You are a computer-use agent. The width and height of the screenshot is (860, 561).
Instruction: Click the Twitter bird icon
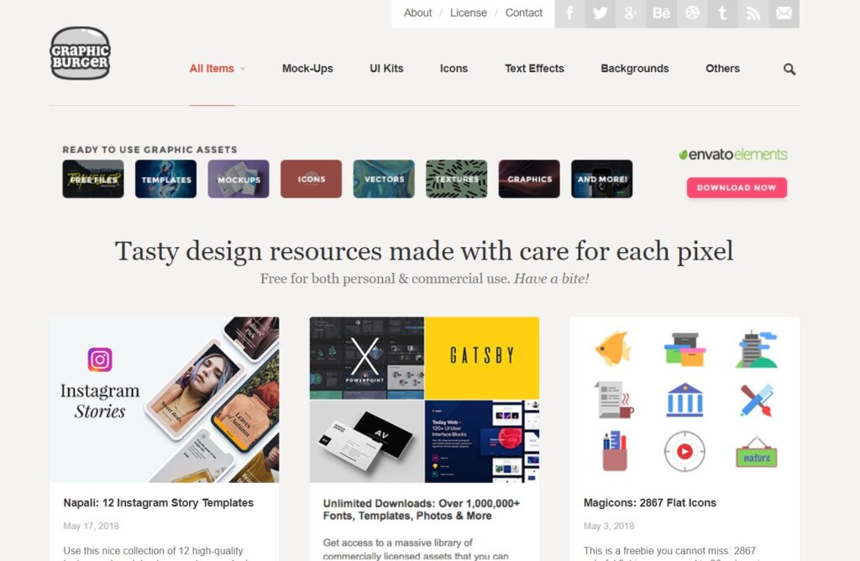click(x=599, y=13)
